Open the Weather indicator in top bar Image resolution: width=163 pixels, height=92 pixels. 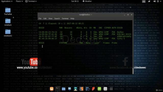tap(87, 1)
